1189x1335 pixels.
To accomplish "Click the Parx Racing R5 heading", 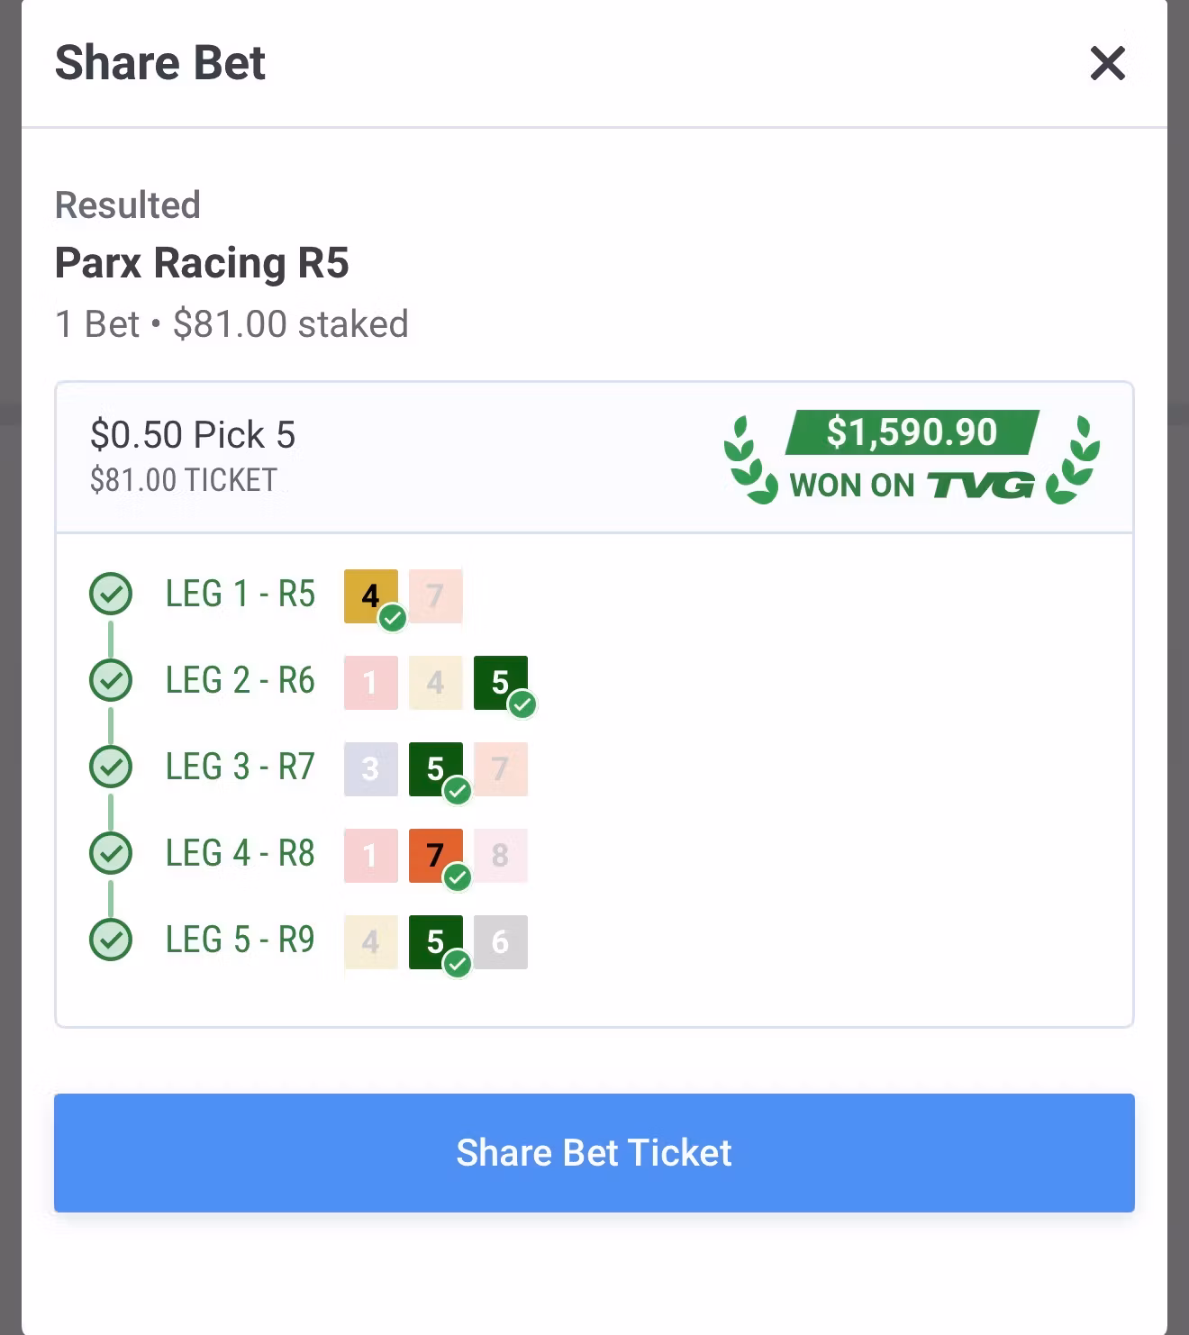I will pos(202,263).
